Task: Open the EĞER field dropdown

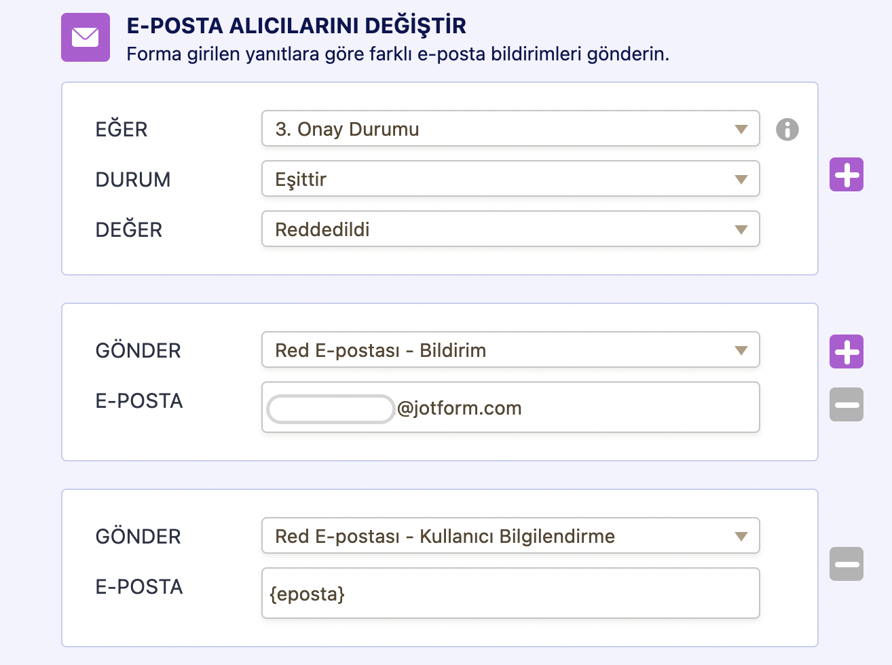Action: click(510, 129)
